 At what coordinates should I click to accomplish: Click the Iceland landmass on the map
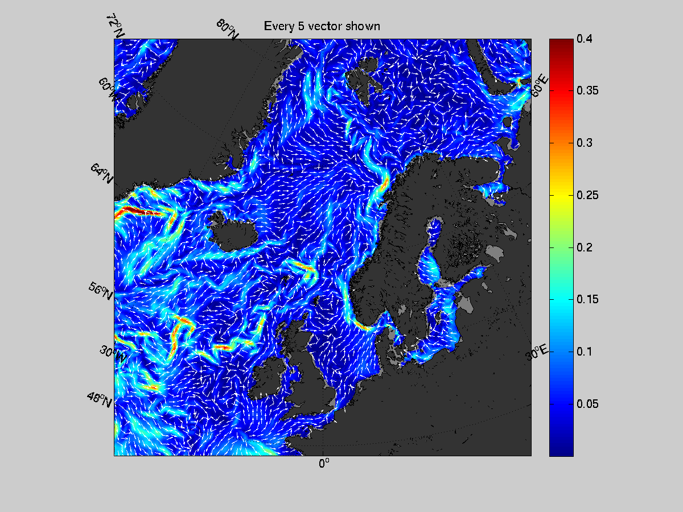click(x=233, y=233)
